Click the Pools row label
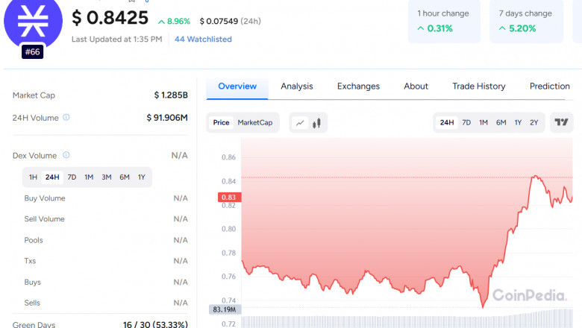This screenshot has height=328, width=582. (x=34, y=240)
